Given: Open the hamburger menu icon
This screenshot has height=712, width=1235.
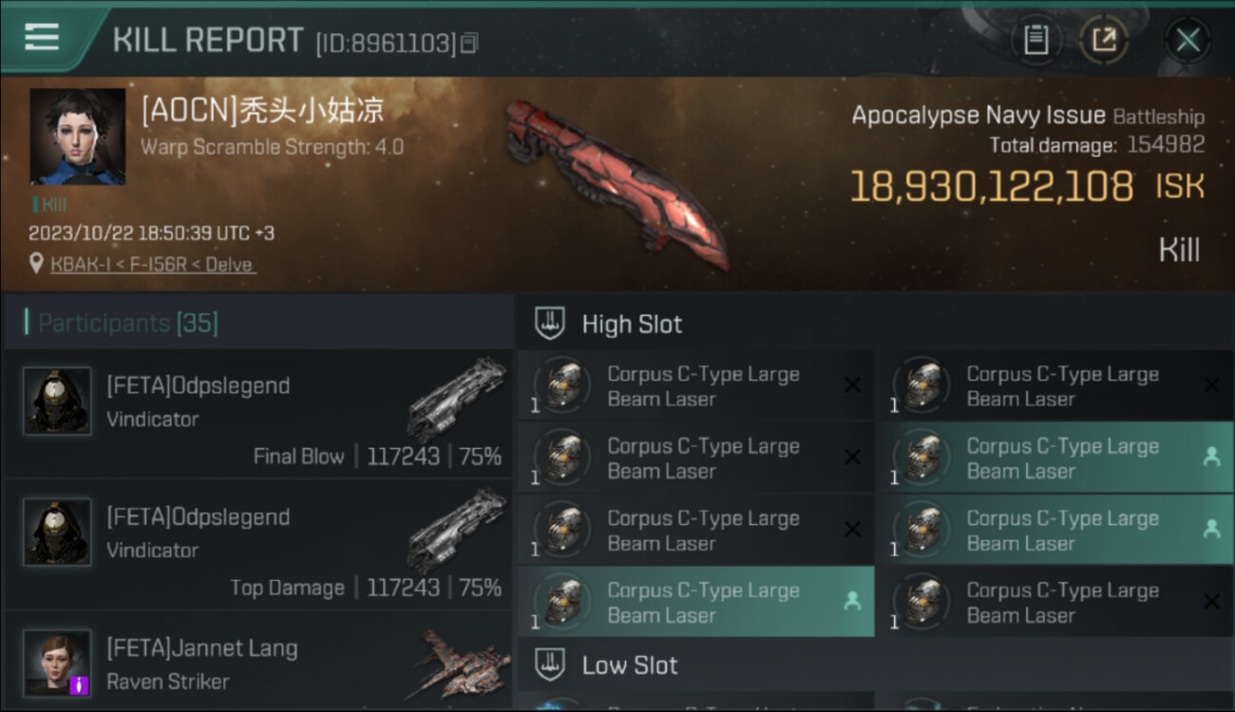Looking at the screenshot, I should coord(42,38).
